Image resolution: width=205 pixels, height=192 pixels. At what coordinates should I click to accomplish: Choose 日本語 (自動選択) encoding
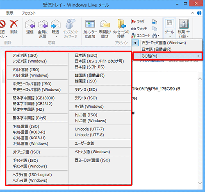tap(157, 49)
